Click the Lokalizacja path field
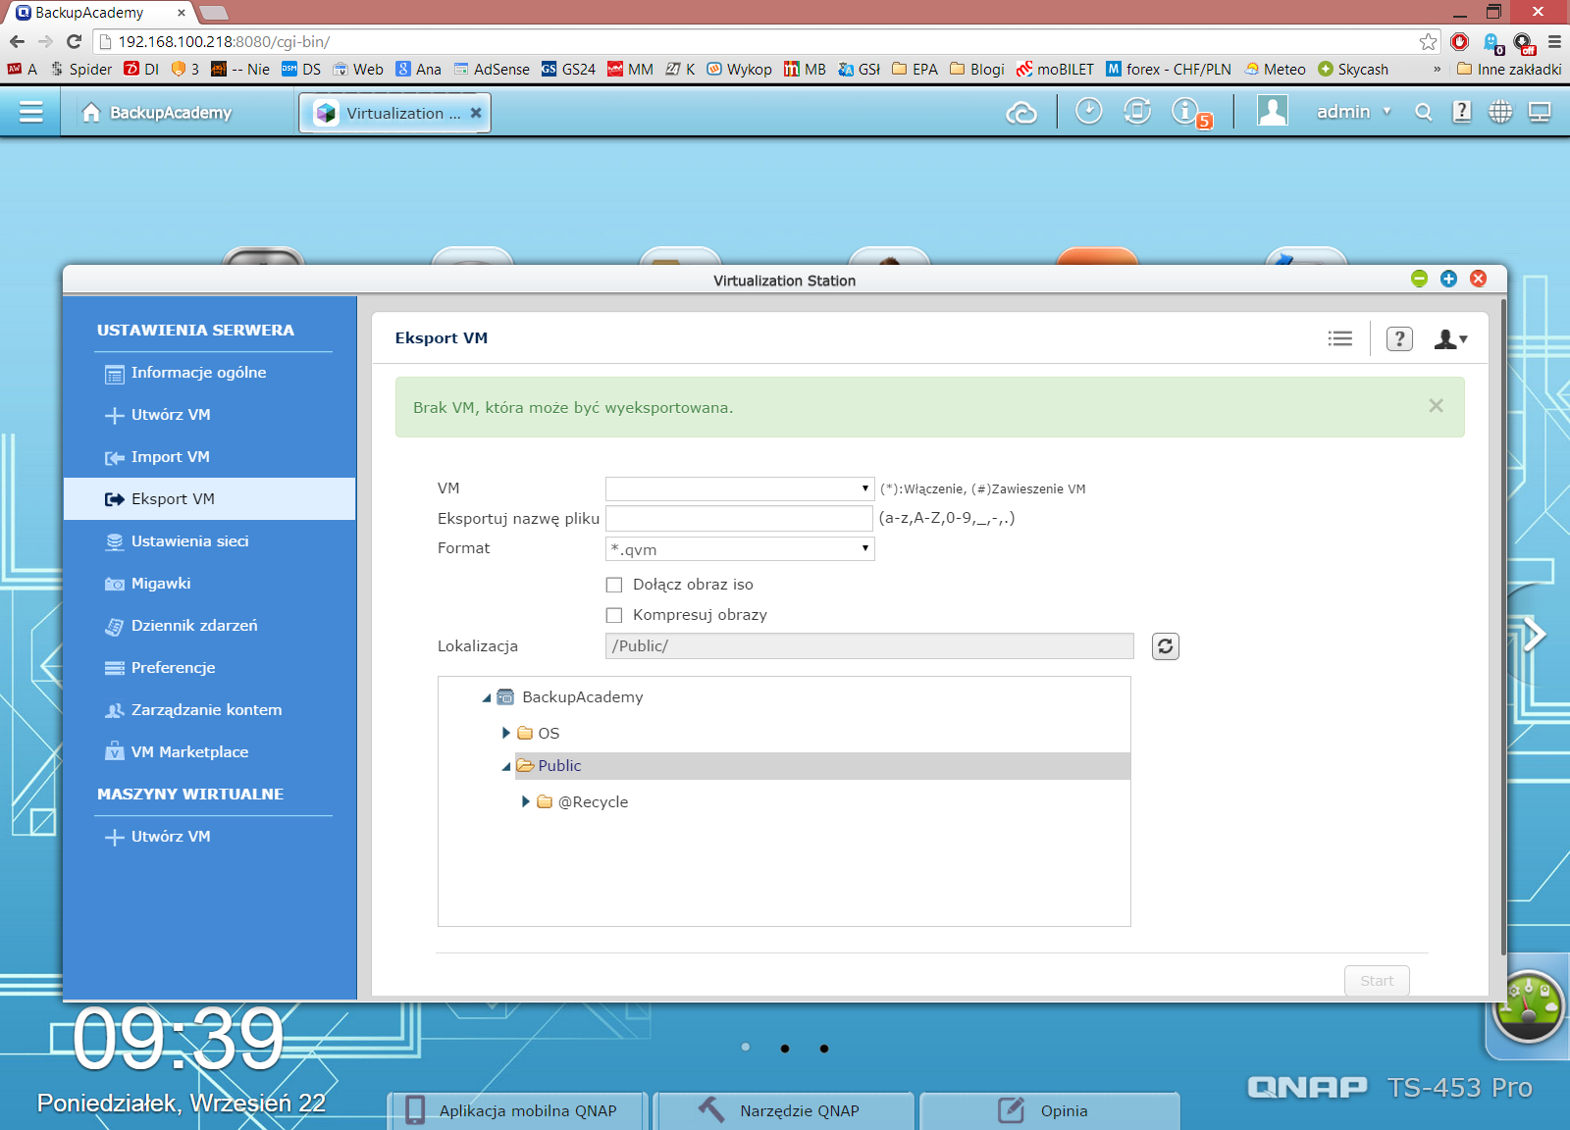The height and width of the screenshot is (1130, 1570). click(x=869, y=646)
